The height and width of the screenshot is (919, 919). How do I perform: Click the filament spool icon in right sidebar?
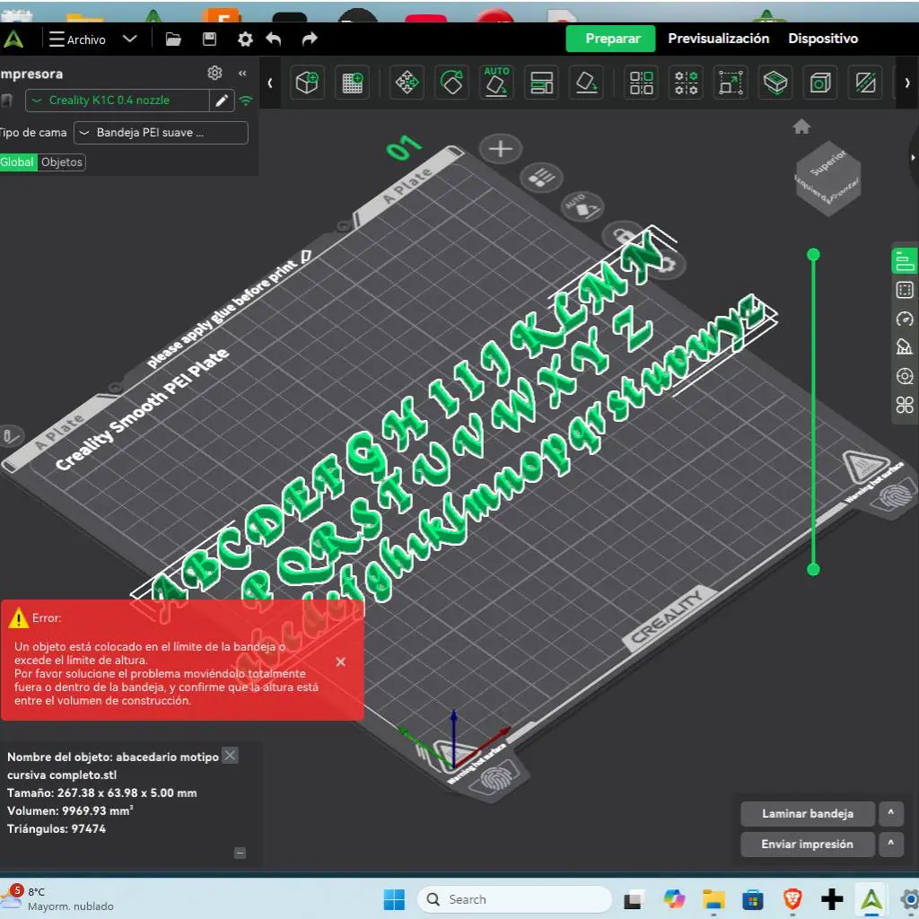pos(905,376)
